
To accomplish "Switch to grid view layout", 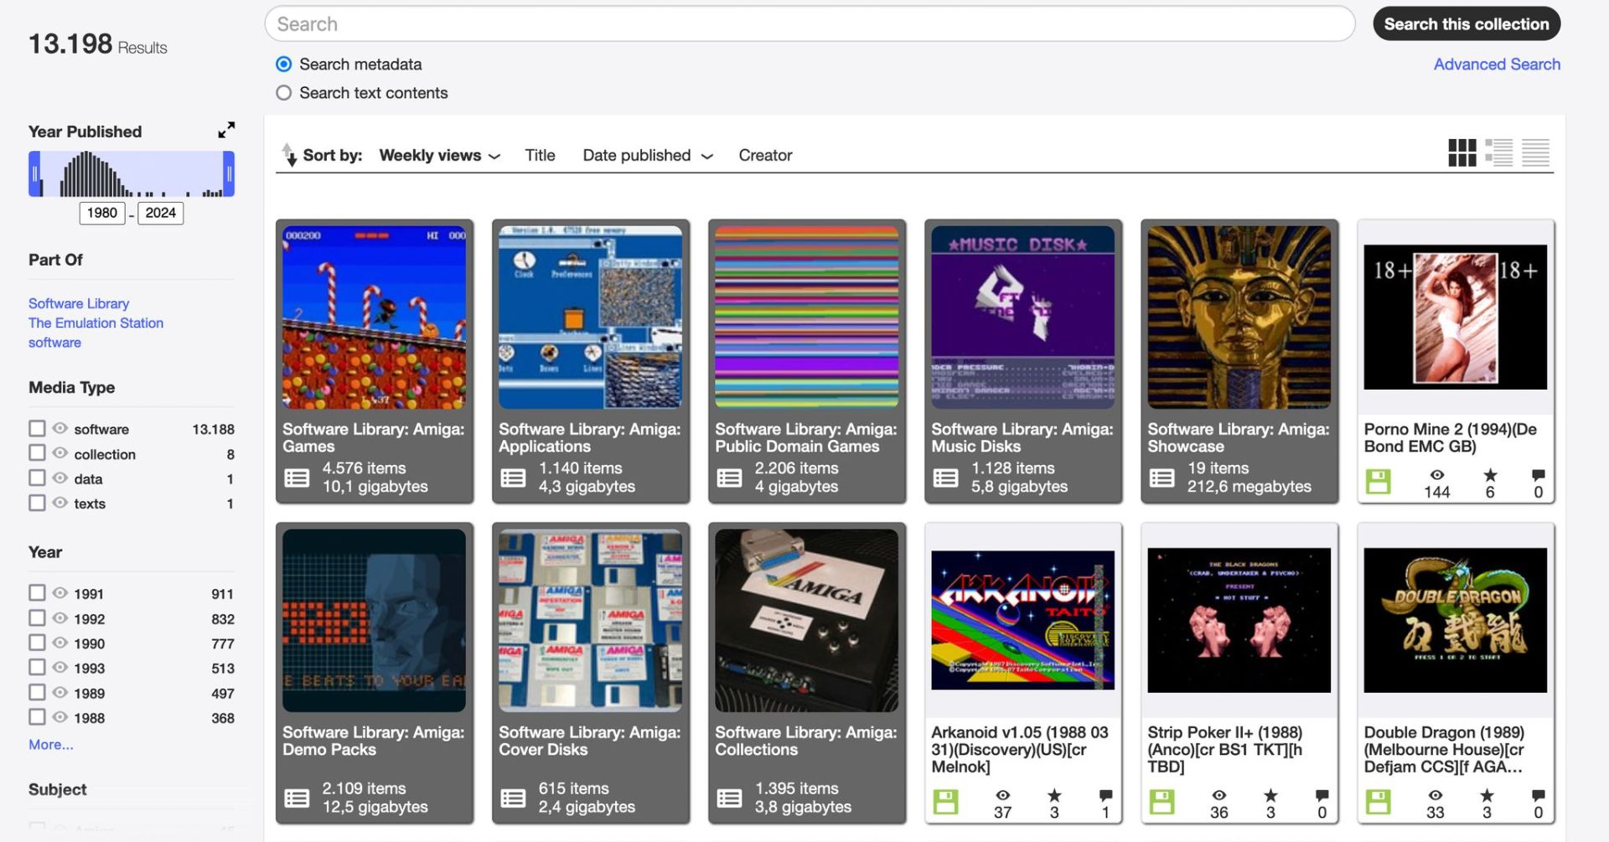I will point(1462,153).
